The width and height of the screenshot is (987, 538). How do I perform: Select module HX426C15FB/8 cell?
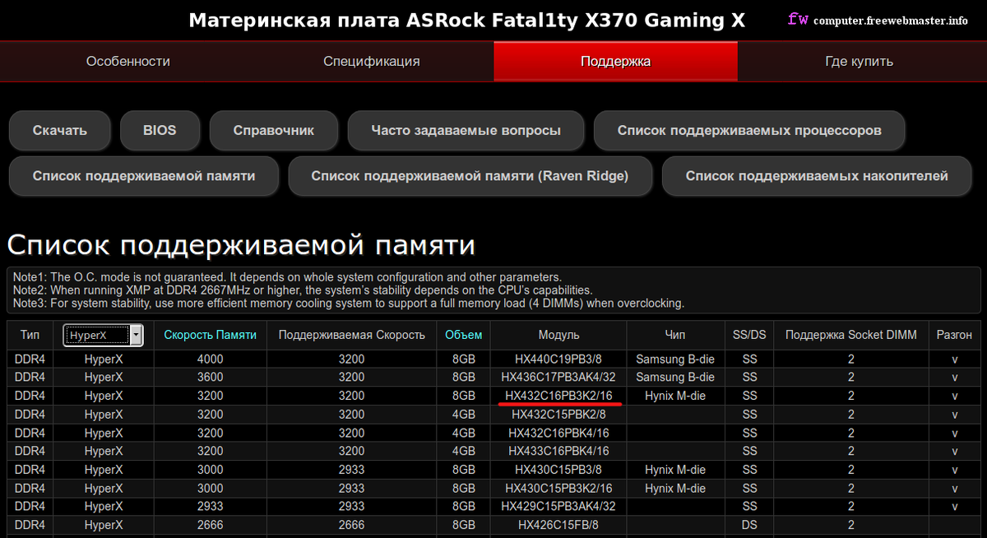click(558, 525)
